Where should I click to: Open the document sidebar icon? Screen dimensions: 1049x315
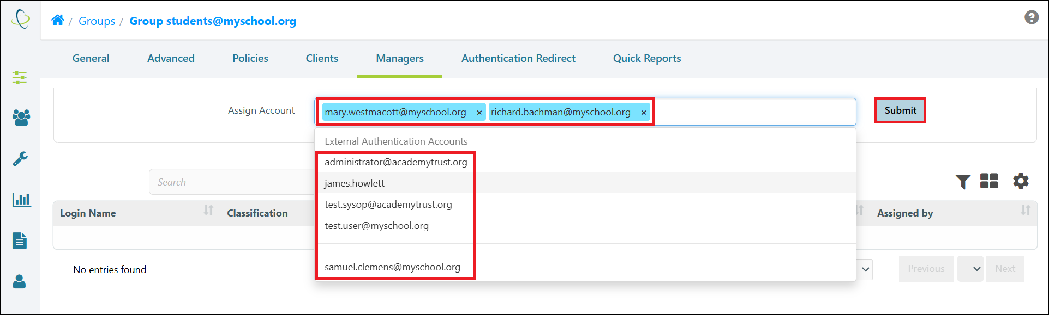tap(20, 240)
